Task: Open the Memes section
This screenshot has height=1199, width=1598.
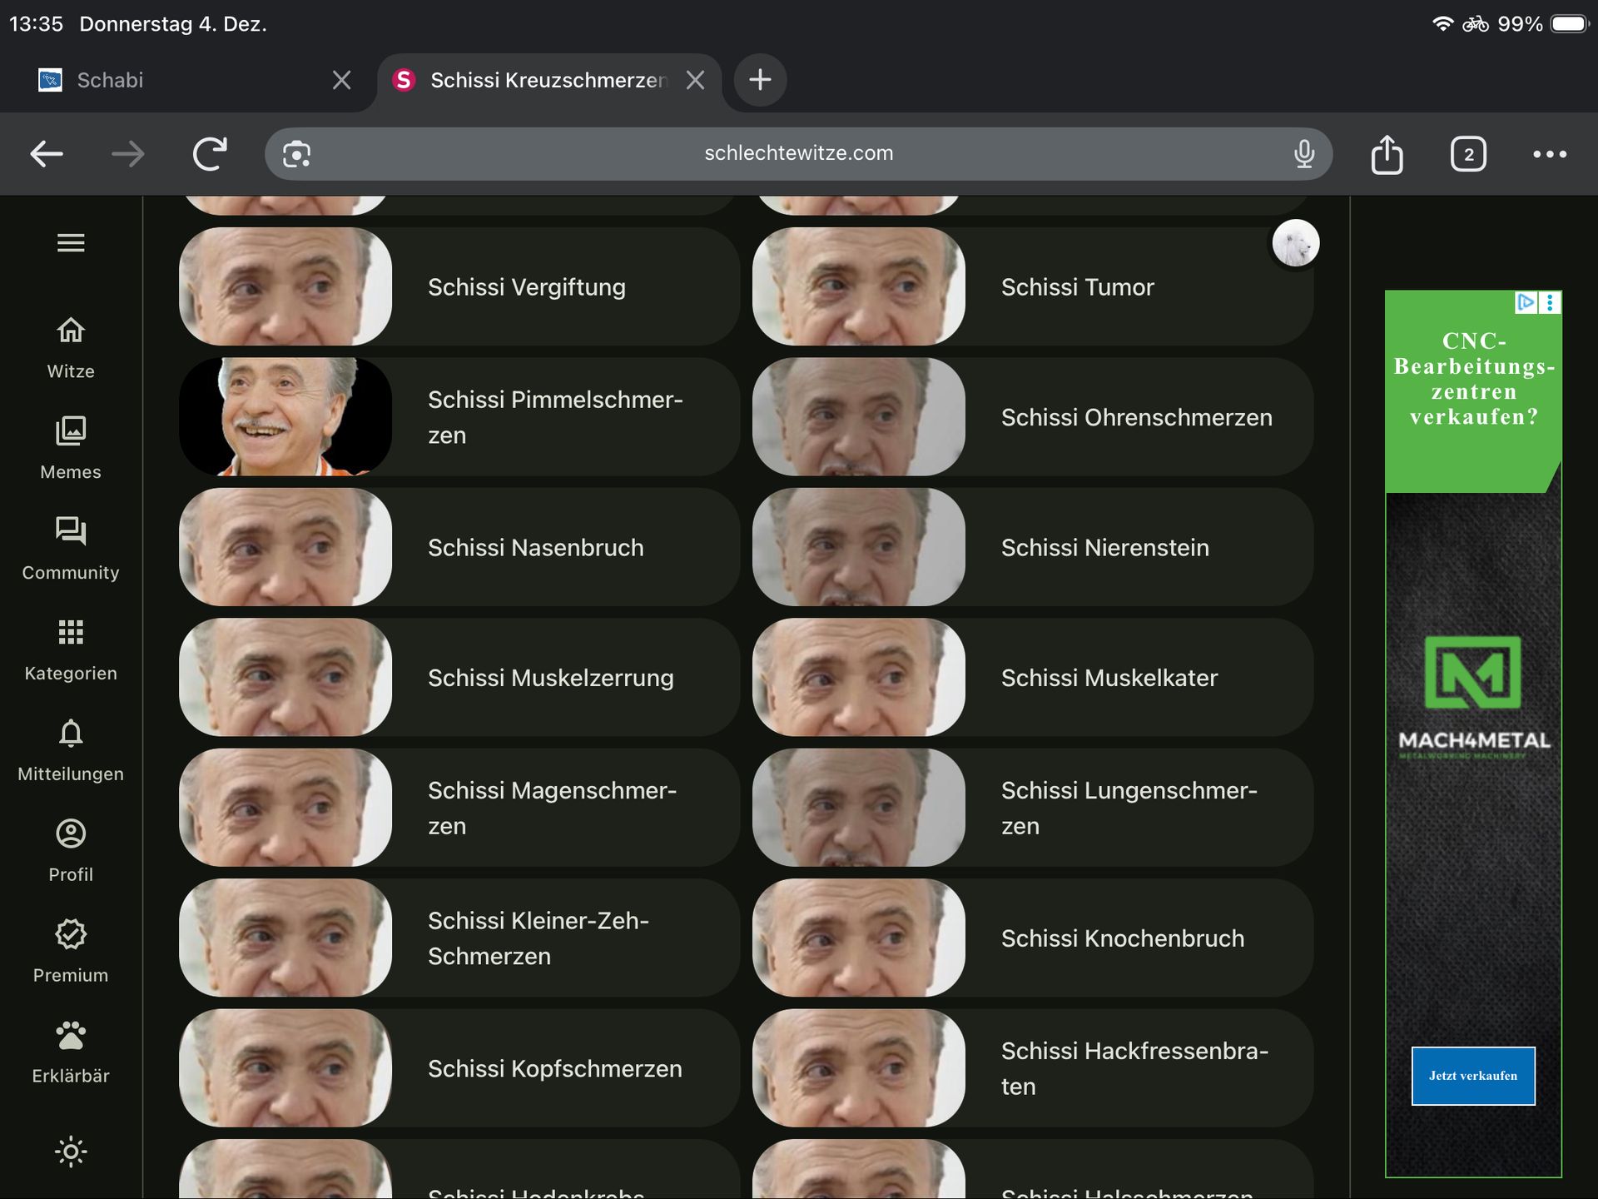Action: click(71, 432)
